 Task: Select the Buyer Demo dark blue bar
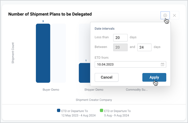point(43,53)
